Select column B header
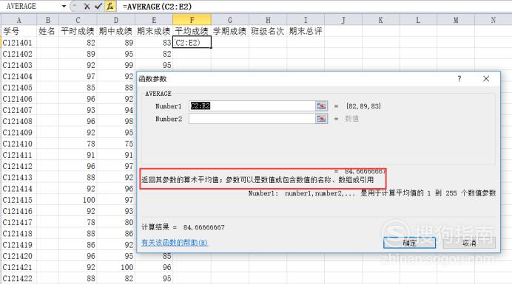This screenshot has height=284, width=512. [47, 20]
